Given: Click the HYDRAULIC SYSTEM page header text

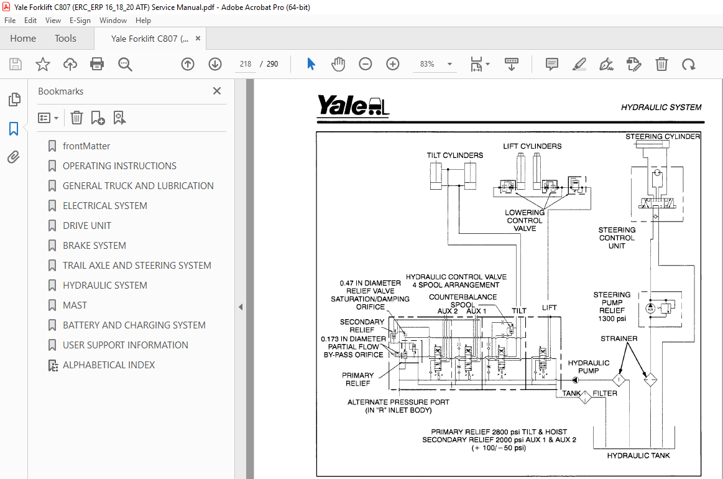Looking at the screenshot, I should [x=661, y=107].
